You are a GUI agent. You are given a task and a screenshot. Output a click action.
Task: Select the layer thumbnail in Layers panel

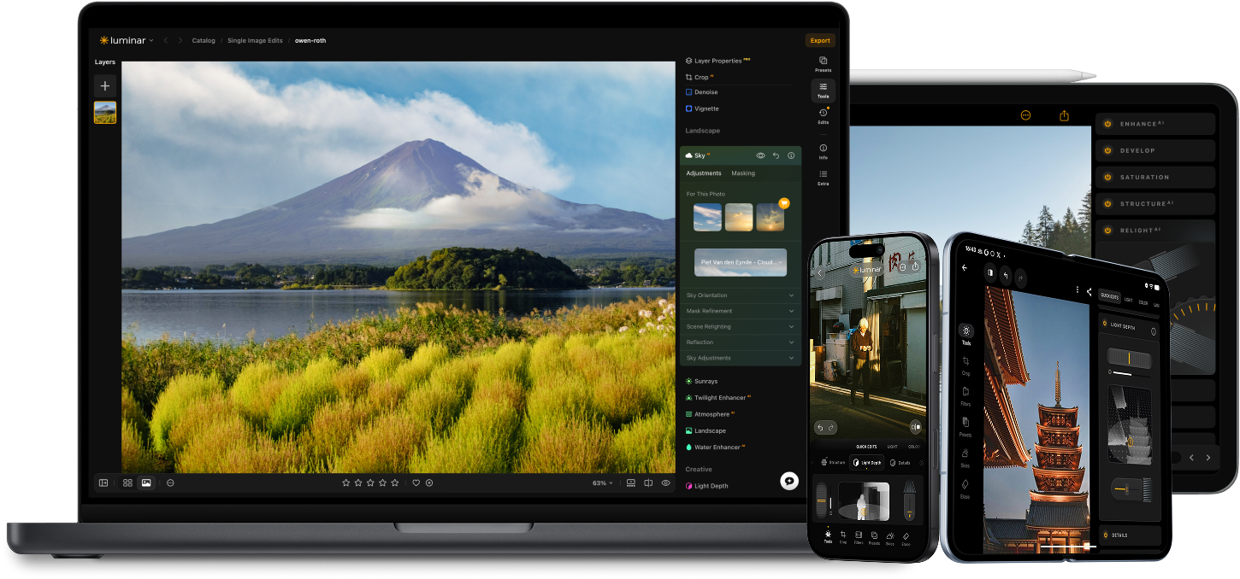coord(105,113)
